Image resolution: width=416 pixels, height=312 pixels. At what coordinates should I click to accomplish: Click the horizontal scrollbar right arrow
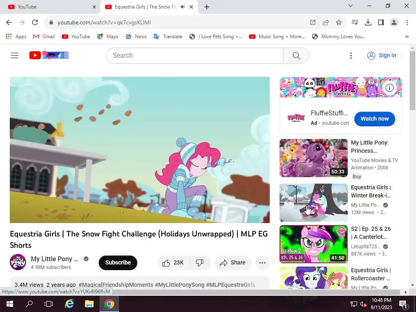[406, 292]
